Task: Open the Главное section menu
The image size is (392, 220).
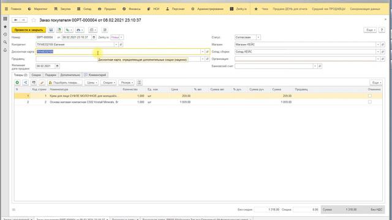Action: pyautogui.click(x=13, y=9)
